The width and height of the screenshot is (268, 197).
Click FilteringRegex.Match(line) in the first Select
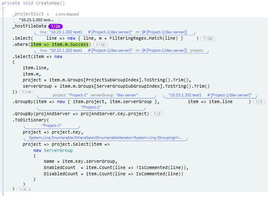click(x=144, y=38)
